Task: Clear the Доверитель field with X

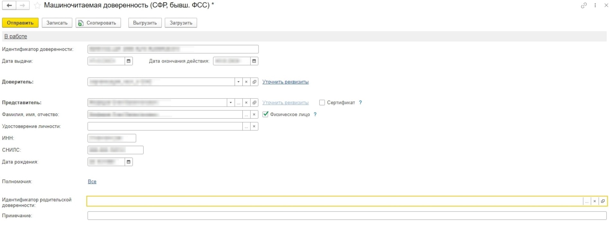Action: coord(246,82)
